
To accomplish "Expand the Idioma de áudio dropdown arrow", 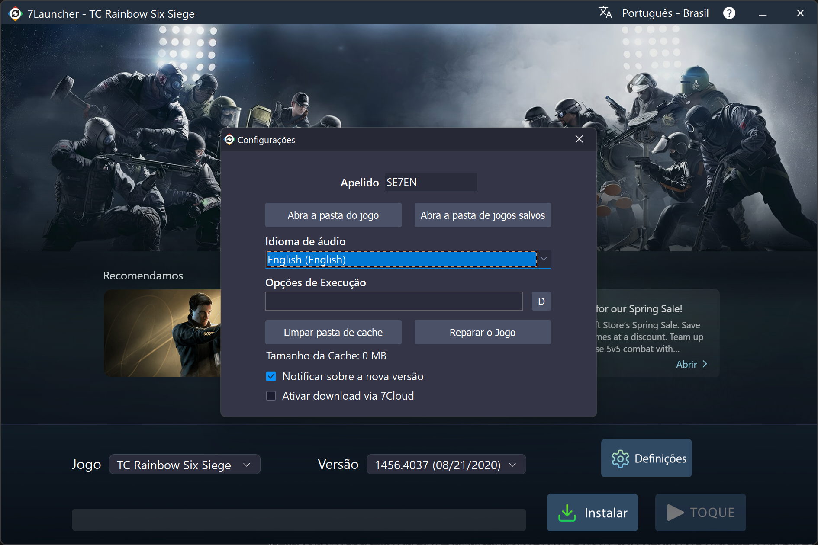I will (544, 259).
